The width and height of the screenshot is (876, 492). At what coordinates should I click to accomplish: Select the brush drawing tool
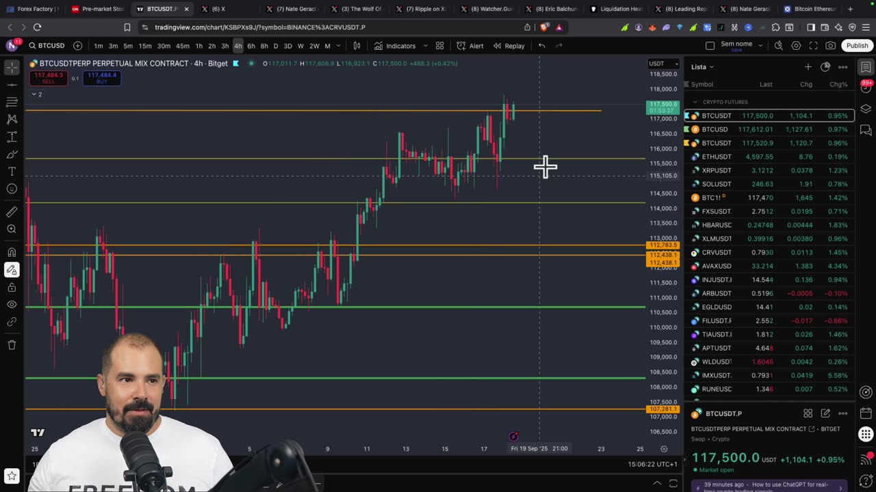(12, 154)
